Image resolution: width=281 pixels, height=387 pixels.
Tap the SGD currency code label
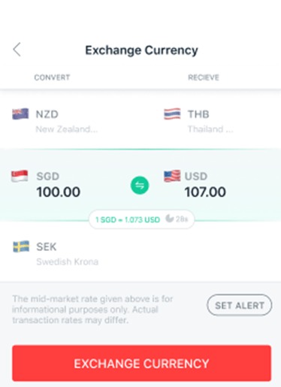[x=48, y=177]
